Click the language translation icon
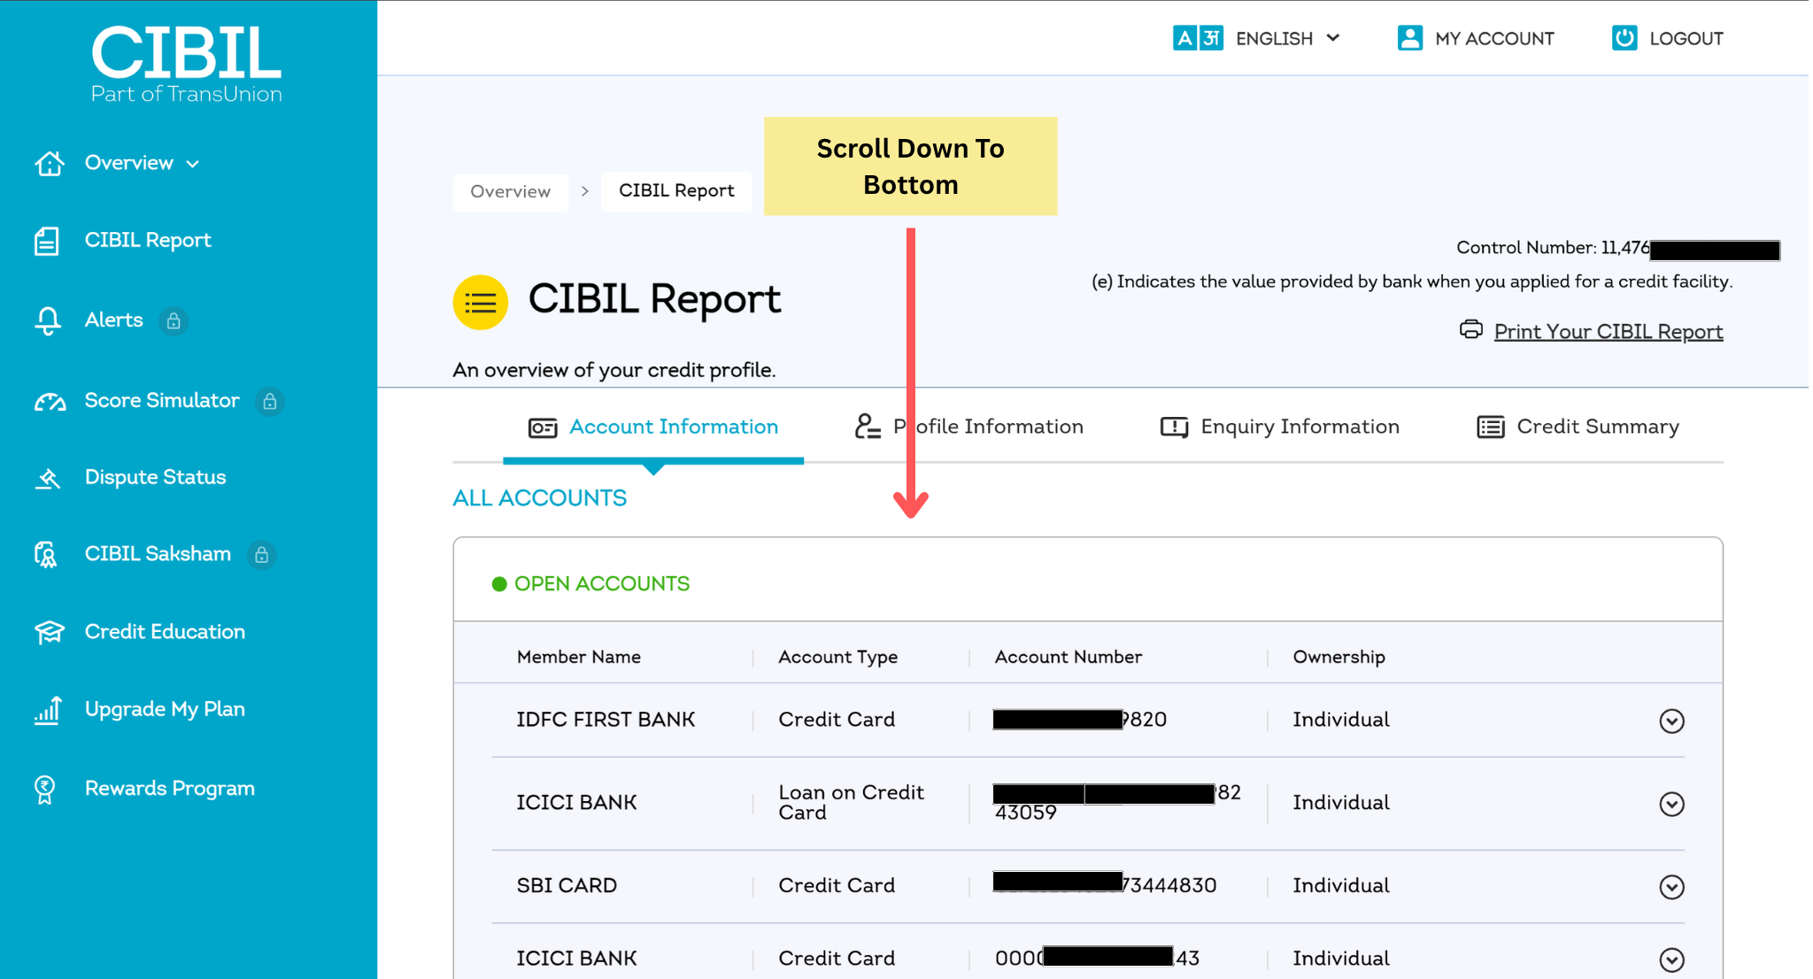This screenshot has height=979, width=1813. [1198, 38]
